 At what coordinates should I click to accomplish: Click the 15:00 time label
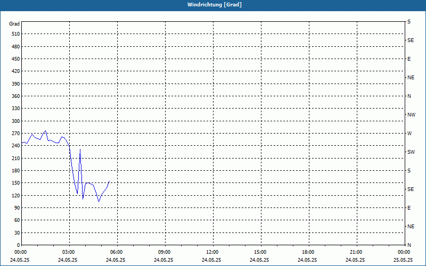(260, 252)
